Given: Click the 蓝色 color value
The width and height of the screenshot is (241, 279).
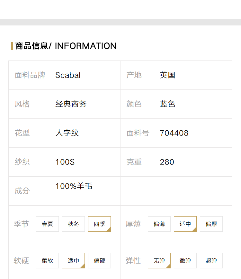Looking at the screenshot, I should tap(167, 104).
